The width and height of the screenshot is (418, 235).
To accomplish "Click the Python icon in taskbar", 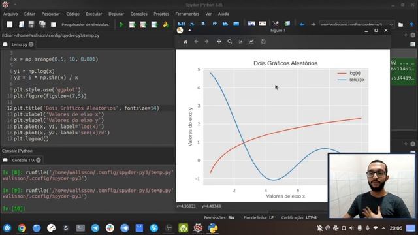I will click(x=212, y=228).
